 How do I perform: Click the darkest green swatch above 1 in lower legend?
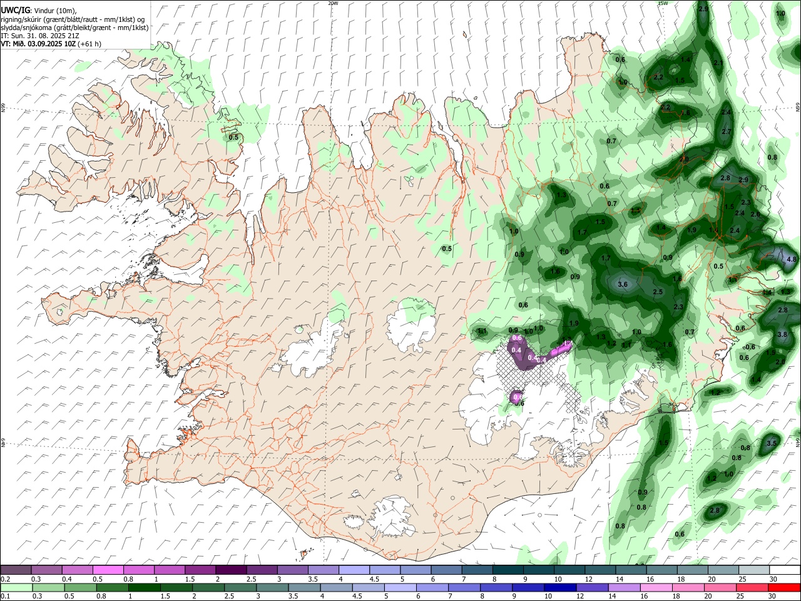[144, 588]
